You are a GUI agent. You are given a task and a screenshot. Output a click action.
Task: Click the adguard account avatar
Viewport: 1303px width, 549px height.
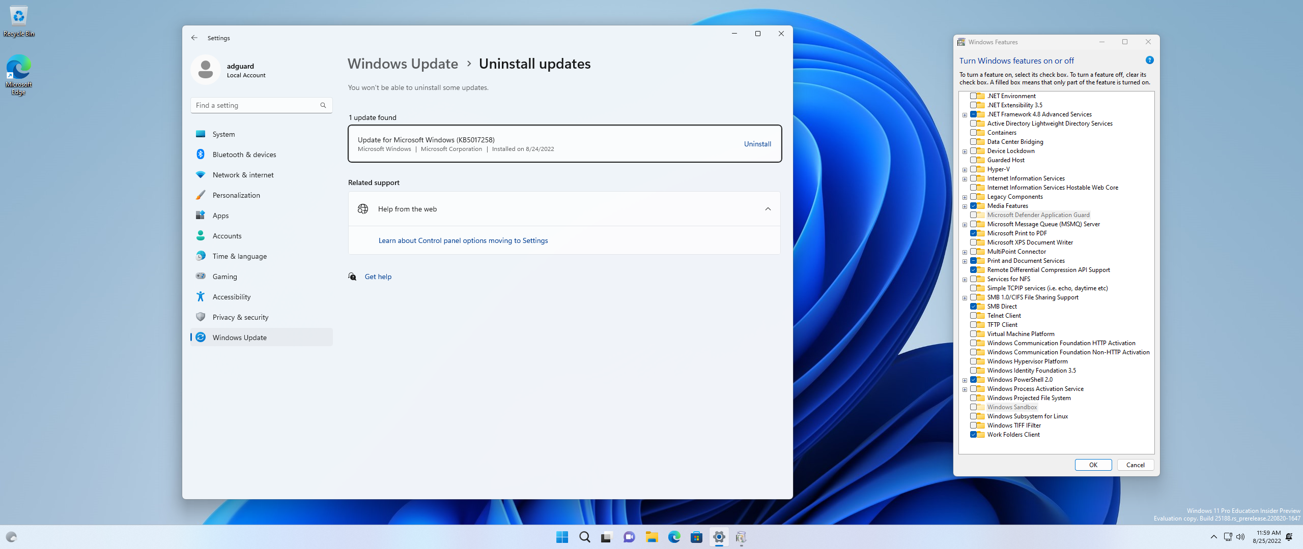[x=206, y=70]
